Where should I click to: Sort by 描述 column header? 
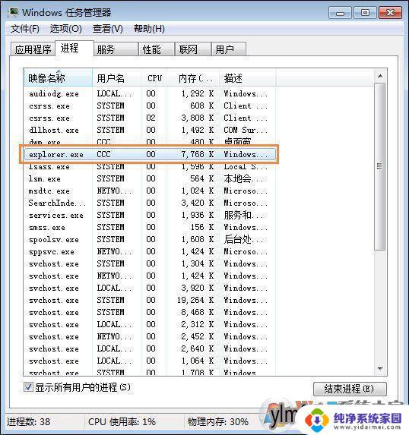[x=248, y=78]
